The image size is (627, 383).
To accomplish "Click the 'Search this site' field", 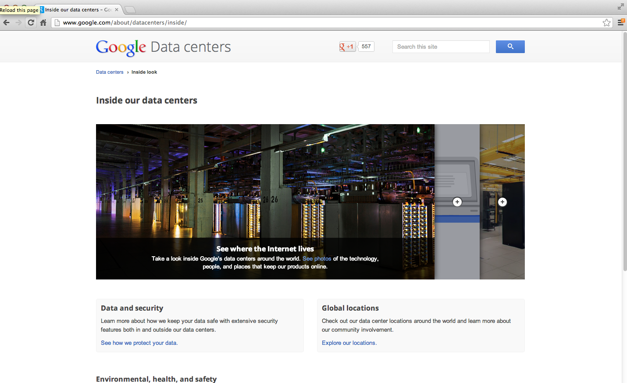I will [441, 47].
